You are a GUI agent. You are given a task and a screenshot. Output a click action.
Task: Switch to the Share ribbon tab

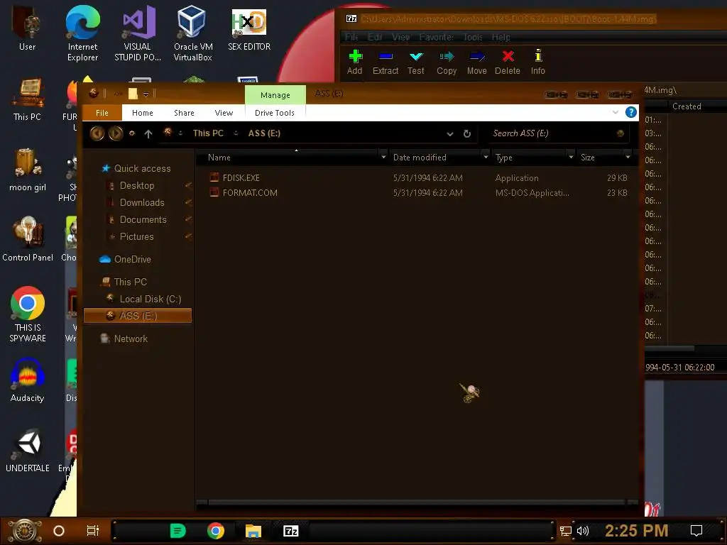184,113
